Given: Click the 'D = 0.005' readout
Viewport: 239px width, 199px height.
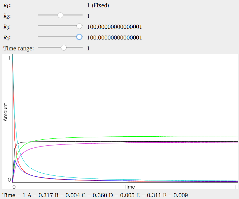Looking at the screenshot, I should (x=122, y=195).
